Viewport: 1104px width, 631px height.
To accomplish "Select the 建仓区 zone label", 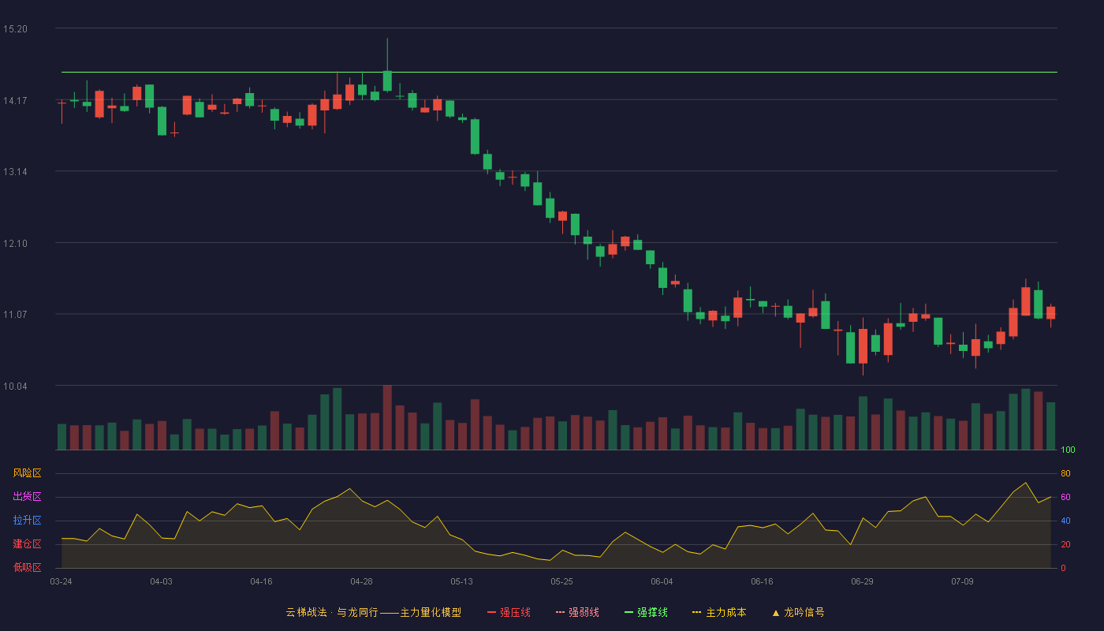I will [27, 544].
